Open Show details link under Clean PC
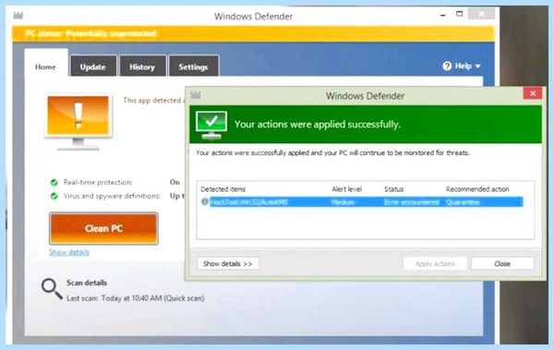The width and height of the screenshot is (554, 350). [69, 252]
